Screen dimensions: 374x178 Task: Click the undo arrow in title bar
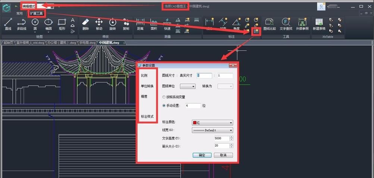(16, 6)
